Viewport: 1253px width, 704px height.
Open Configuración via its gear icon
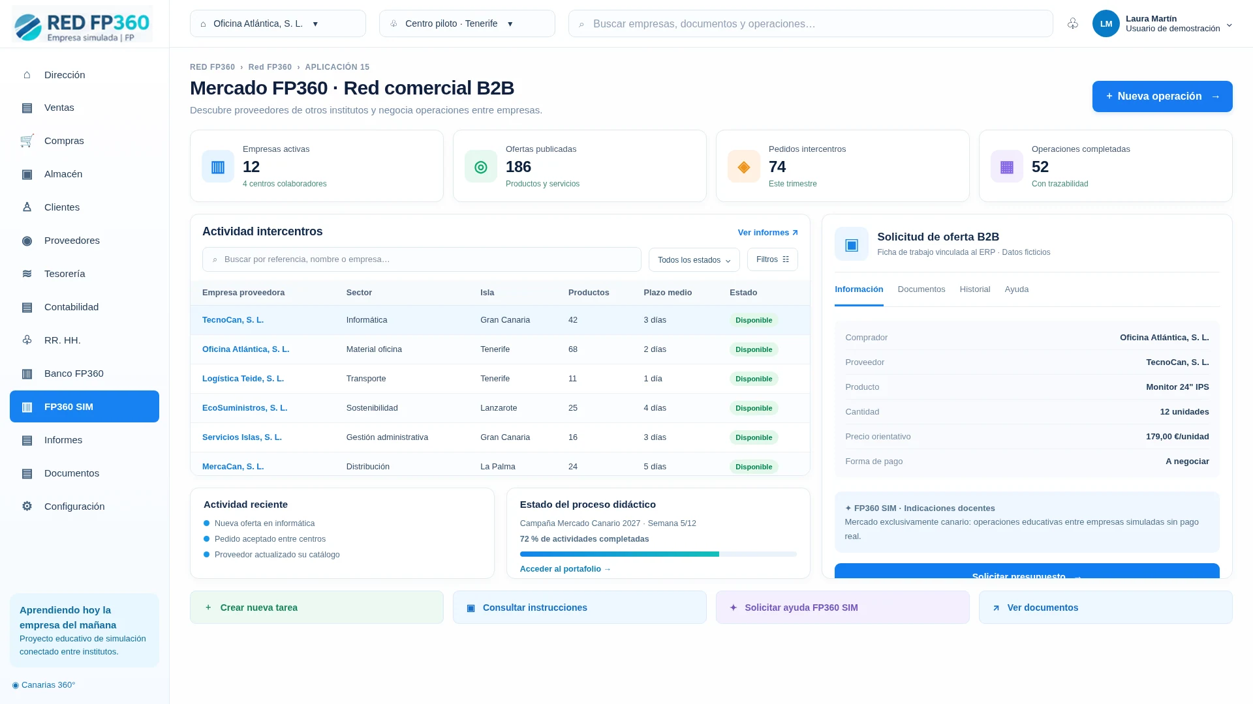[x=27, y=506]
